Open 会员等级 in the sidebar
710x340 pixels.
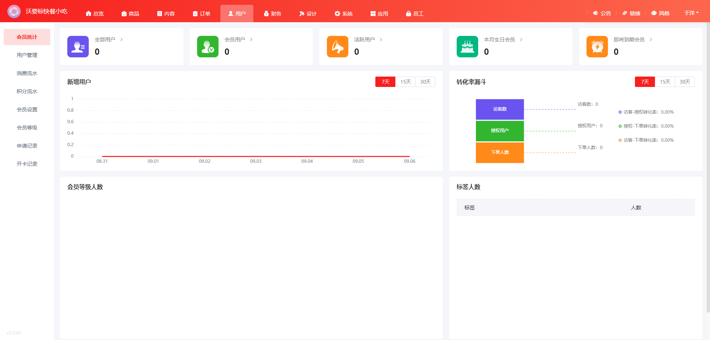(27, 128)
